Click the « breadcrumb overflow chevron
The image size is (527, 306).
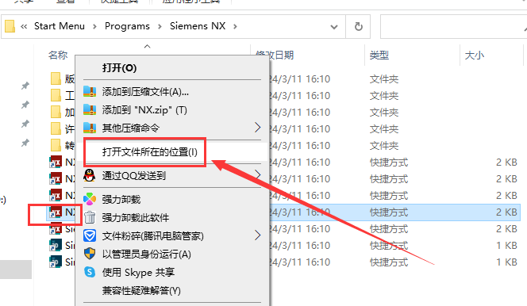click(x=24, y=26)
